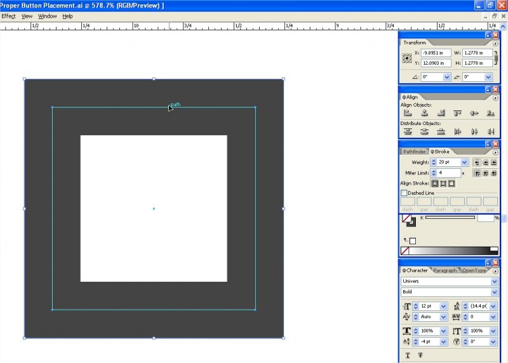The height and width of the screenshot is (363, 508).
Task: Click the vertical align top icon
Action: (457, 113)
